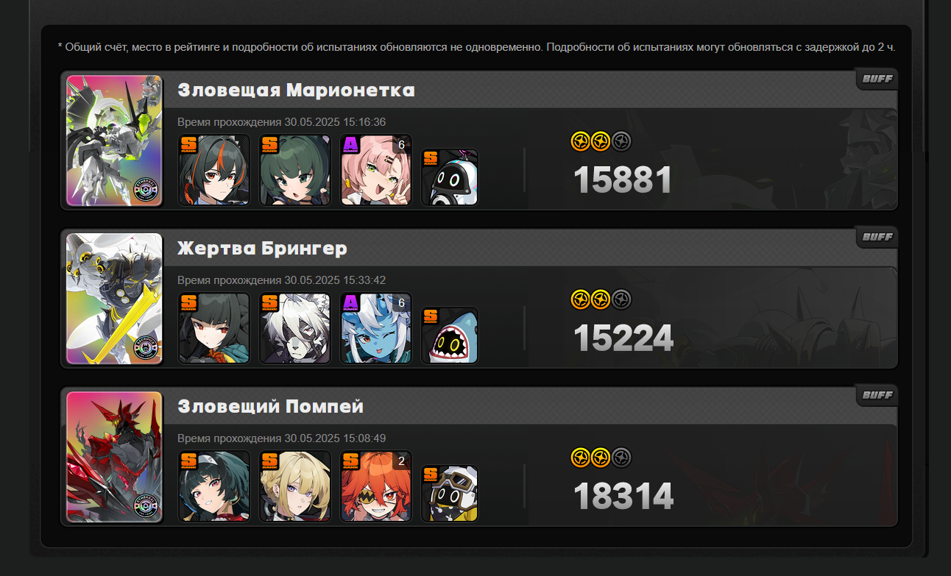Select the blue-skinned A-rank agent icon
The width and height of the screenshot is (951, 576).
point(376,328)
